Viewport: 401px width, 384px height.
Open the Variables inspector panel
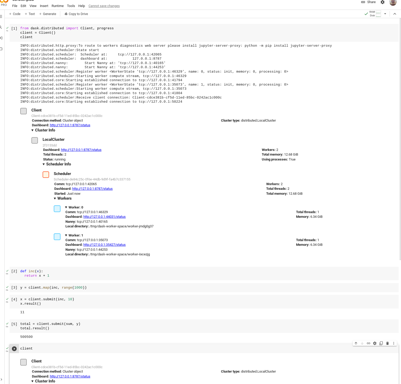(1, 38)
